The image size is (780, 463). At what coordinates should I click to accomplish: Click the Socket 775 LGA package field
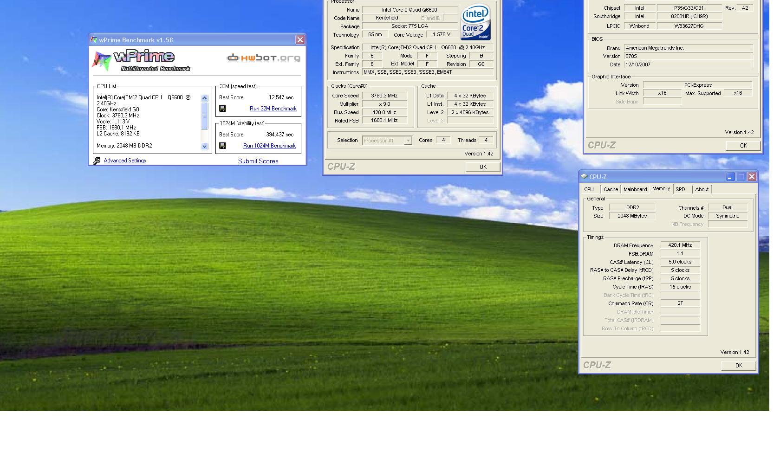click(409, 26)
